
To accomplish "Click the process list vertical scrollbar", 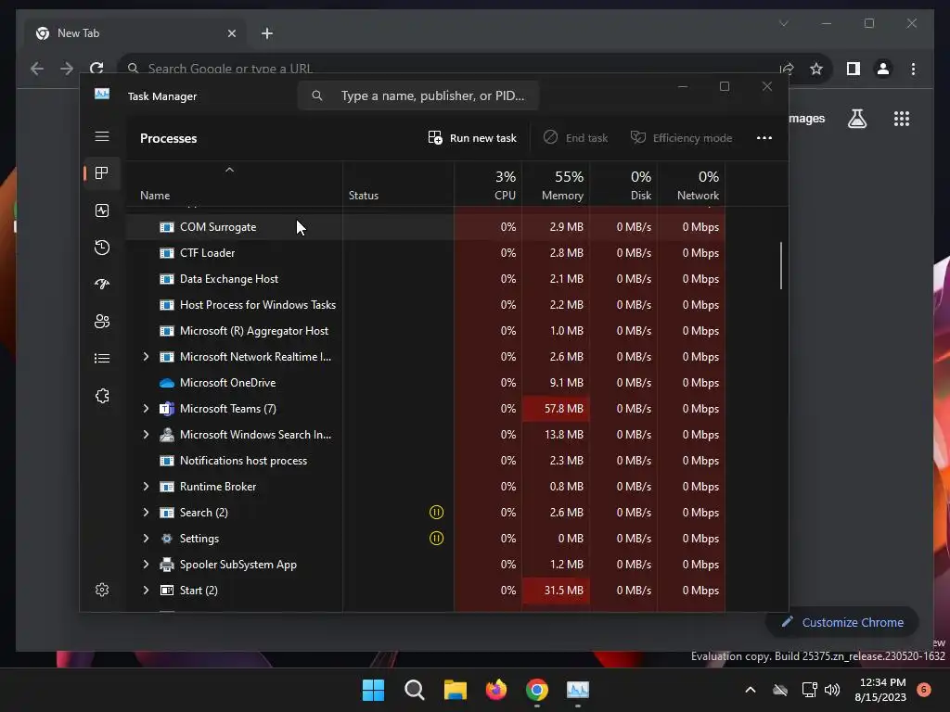I will point(781,265).
